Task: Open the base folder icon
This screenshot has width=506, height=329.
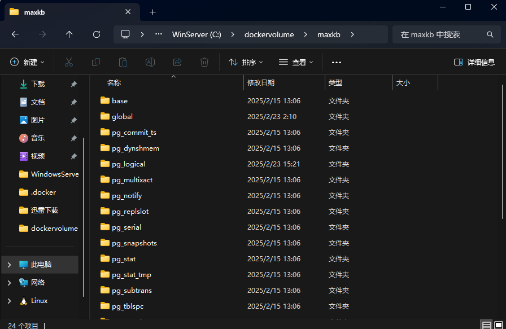Action: pyautogui.click(x=105, y=100)
